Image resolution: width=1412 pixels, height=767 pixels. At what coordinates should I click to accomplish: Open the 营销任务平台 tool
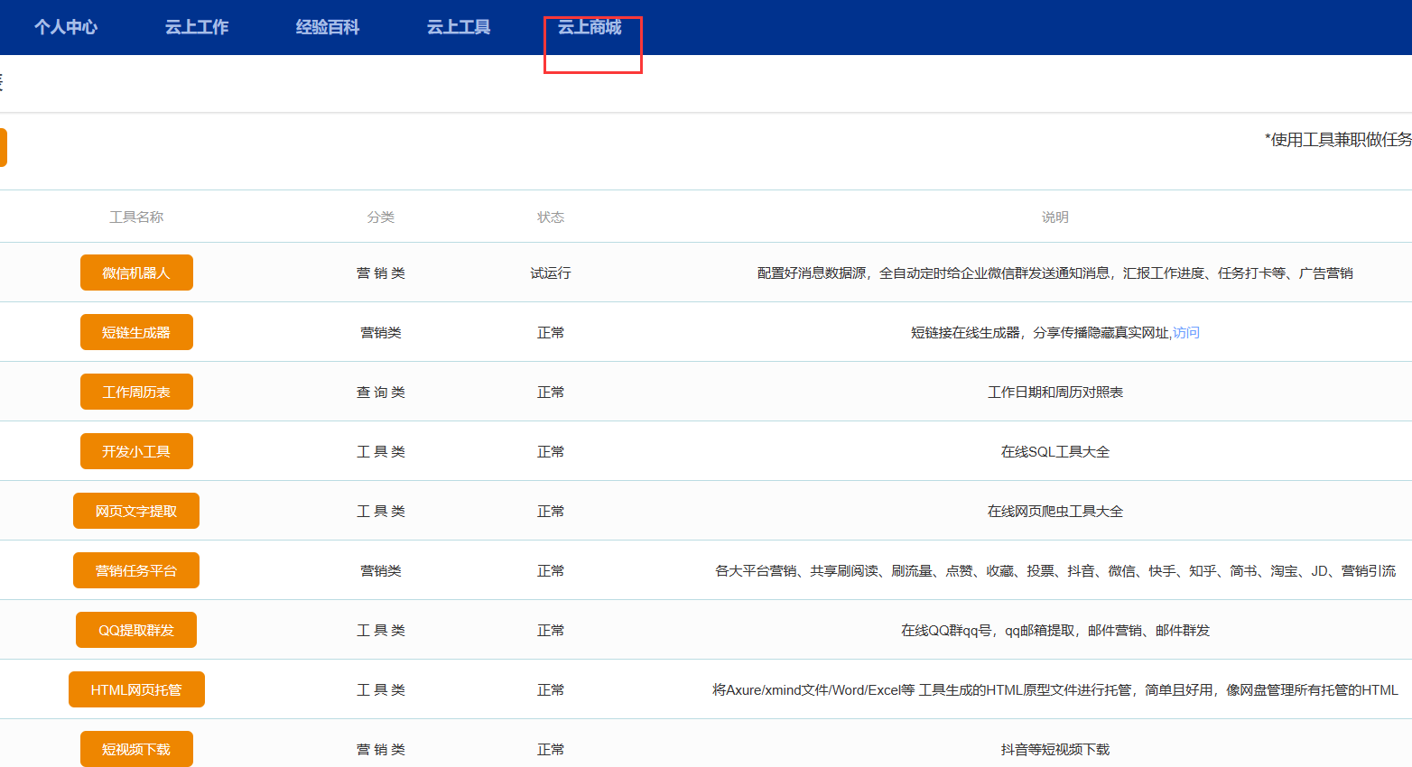click(x=136, y=569)
